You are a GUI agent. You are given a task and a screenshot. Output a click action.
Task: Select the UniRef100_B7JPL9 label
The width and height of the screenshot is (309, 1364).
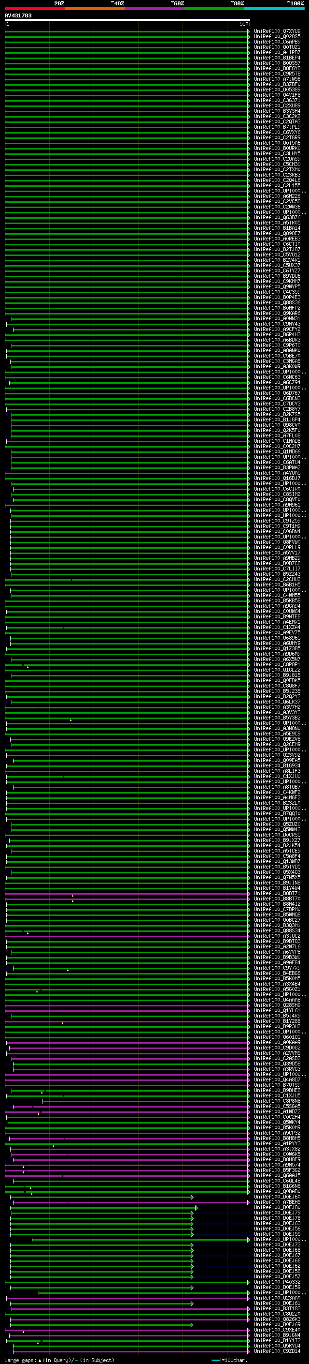277,127
